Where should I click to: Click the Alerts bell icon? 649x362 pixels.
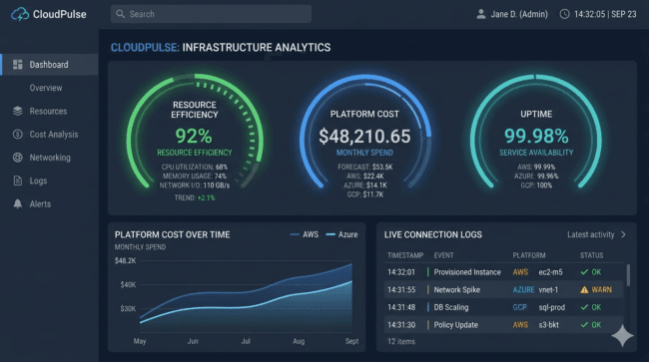click(x=17, y=203)
